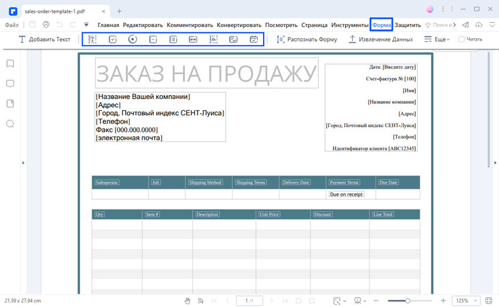Select the Hand tool in status bar
The width and height of the screenshot is (499, 307).
(x=187, y=301)
